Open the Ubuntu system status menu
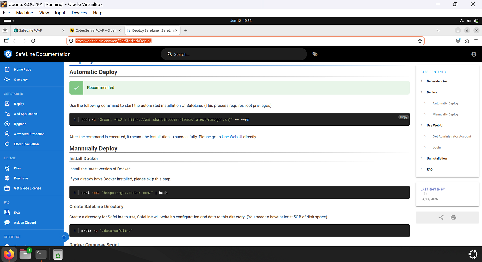Image resolution: width=482 pixels, height=262 pixels. tap(470, 21)
